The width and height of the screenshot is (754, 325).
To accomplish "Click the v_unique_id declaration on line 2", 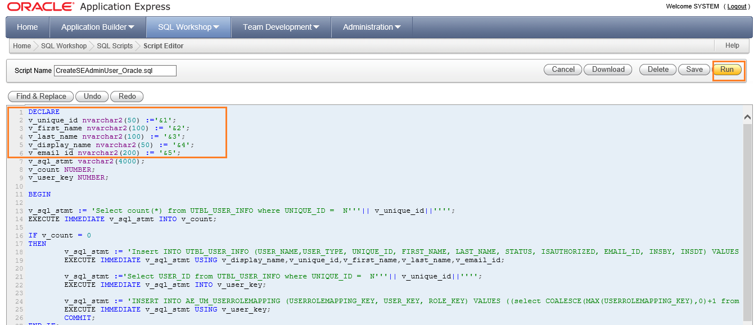I will tap(102, 120).
